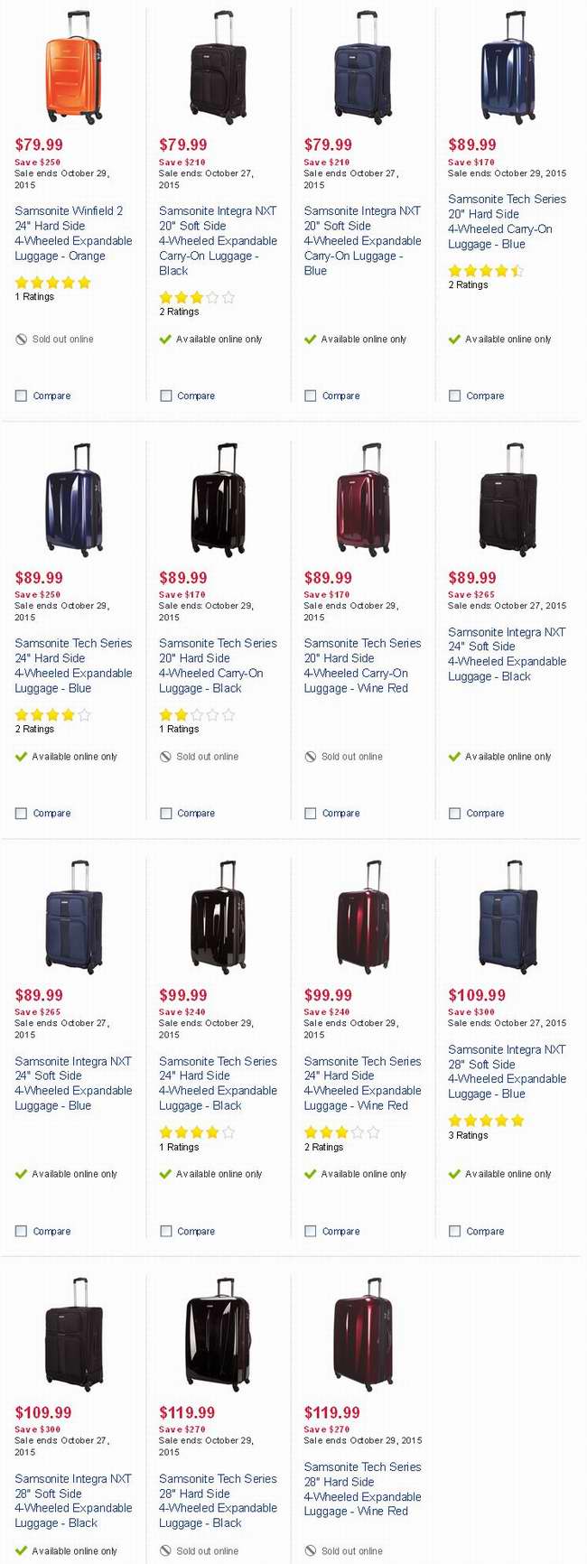Open the orange Winfield 2 suitcase image
587x1564 pixels.
pos(73,68)
